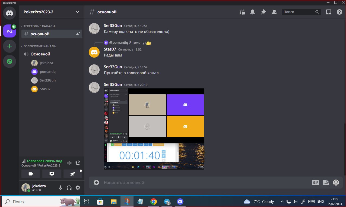Share your screen button
Screen dimensions: 346x207
pyautogui.click(x=52, y=174)
